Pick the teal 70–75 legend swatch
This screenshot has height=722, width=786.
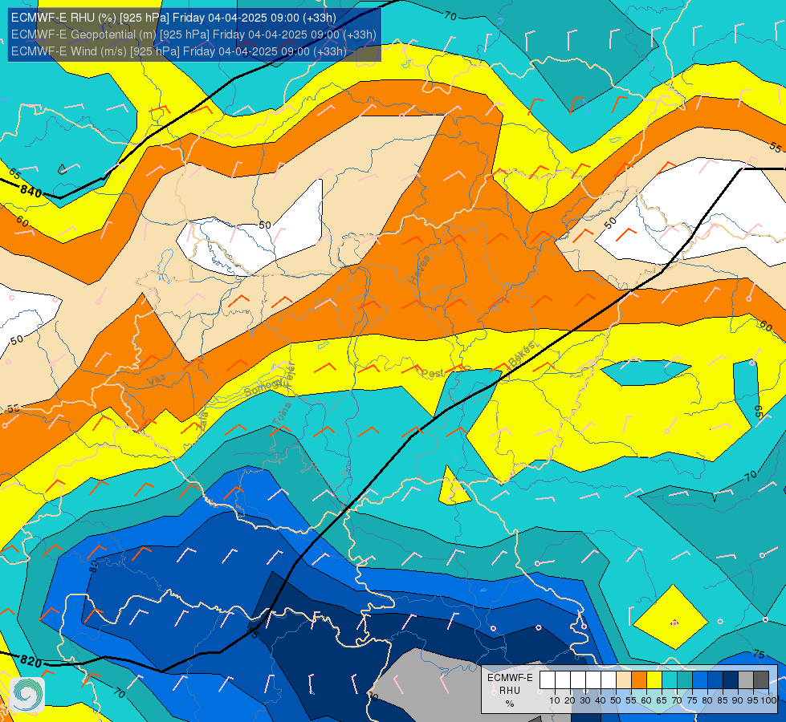[x=686, y=680]
